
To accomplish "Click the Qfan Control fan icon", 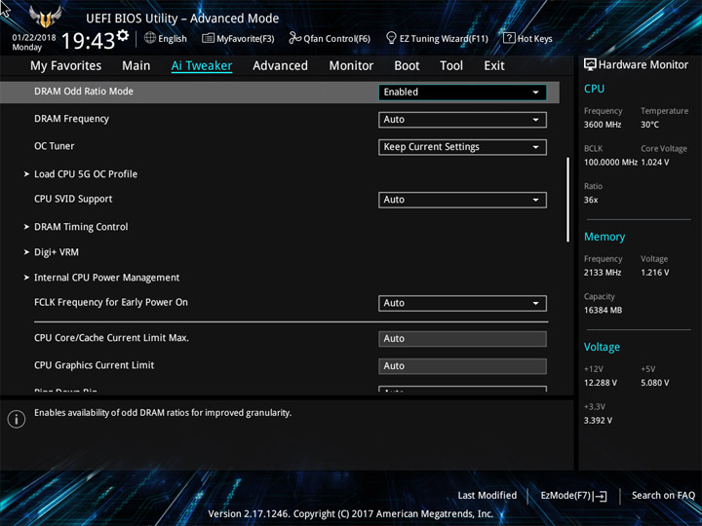I will pyautogui.click(x=294, y=38).
